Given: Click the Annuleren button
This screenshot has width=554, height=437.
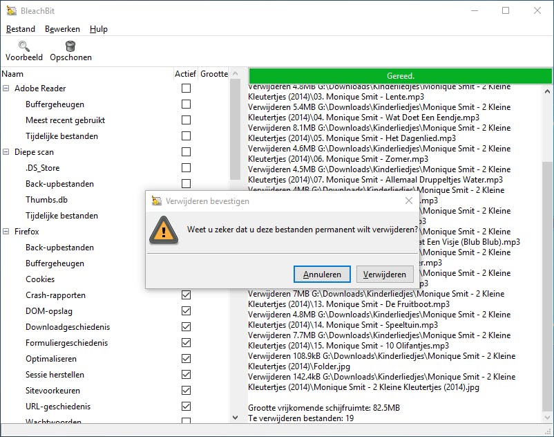Looking at the screenshot, I should (x=322, y=275).
